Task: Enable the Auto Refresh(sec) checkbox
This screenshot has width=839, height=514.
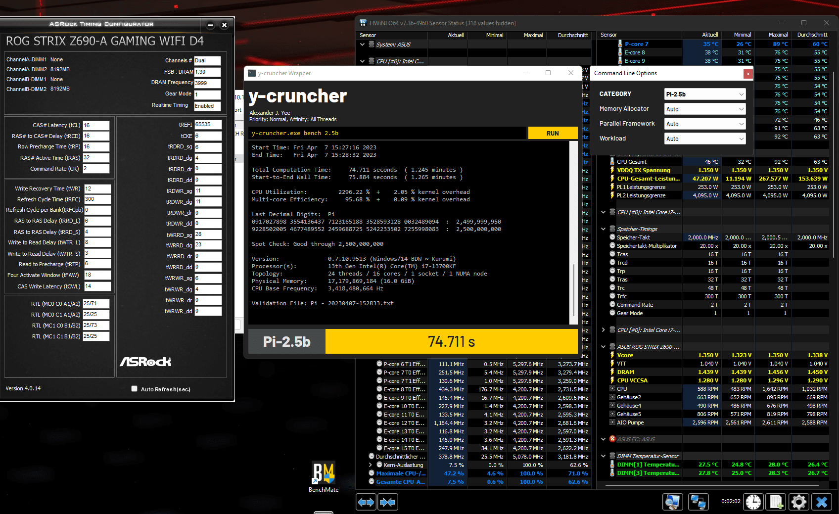Action: [x=134, y=389]
